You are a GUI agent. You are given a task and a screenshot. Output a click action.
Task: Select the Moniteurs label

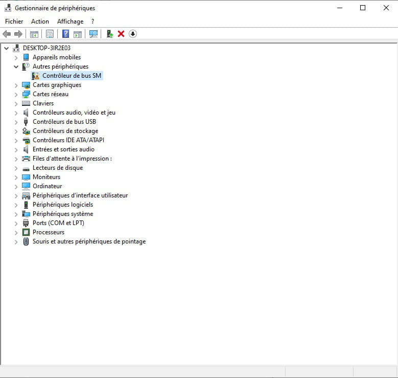point(46,177)
